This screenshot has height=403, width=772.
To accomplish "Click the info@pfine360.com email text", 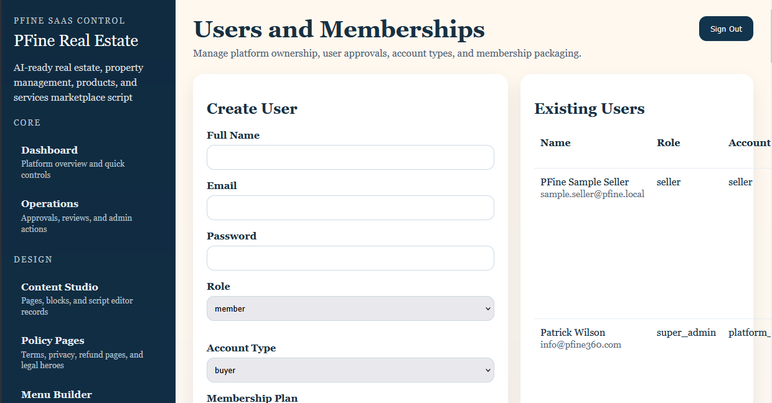I will (x=581, y=345).
